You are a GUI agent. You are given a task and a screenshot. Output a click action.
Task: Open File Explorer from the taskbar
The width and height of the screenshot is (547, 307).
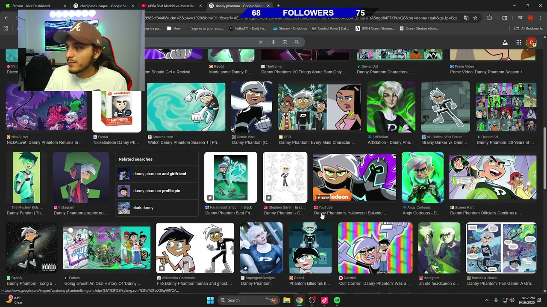[287, 300]
